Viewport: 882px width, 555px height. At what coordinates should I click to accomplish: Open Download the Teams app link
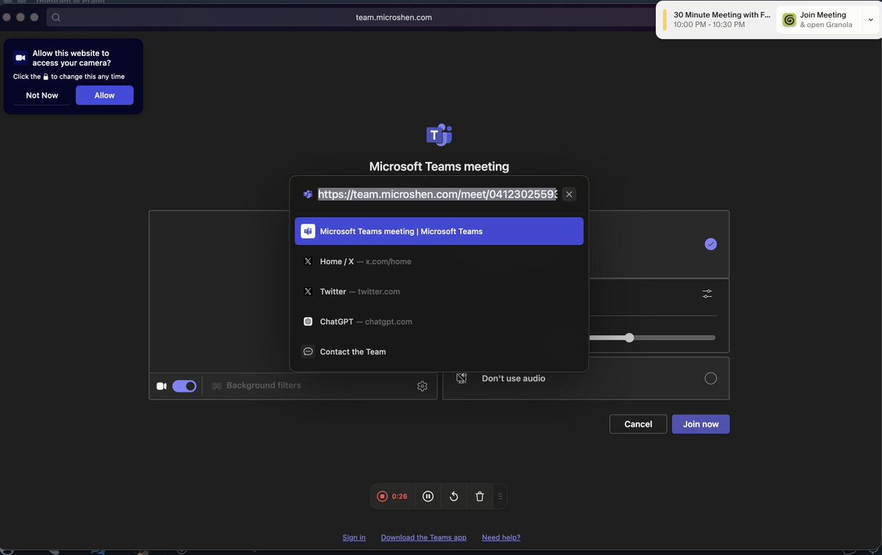pos(423,537)
